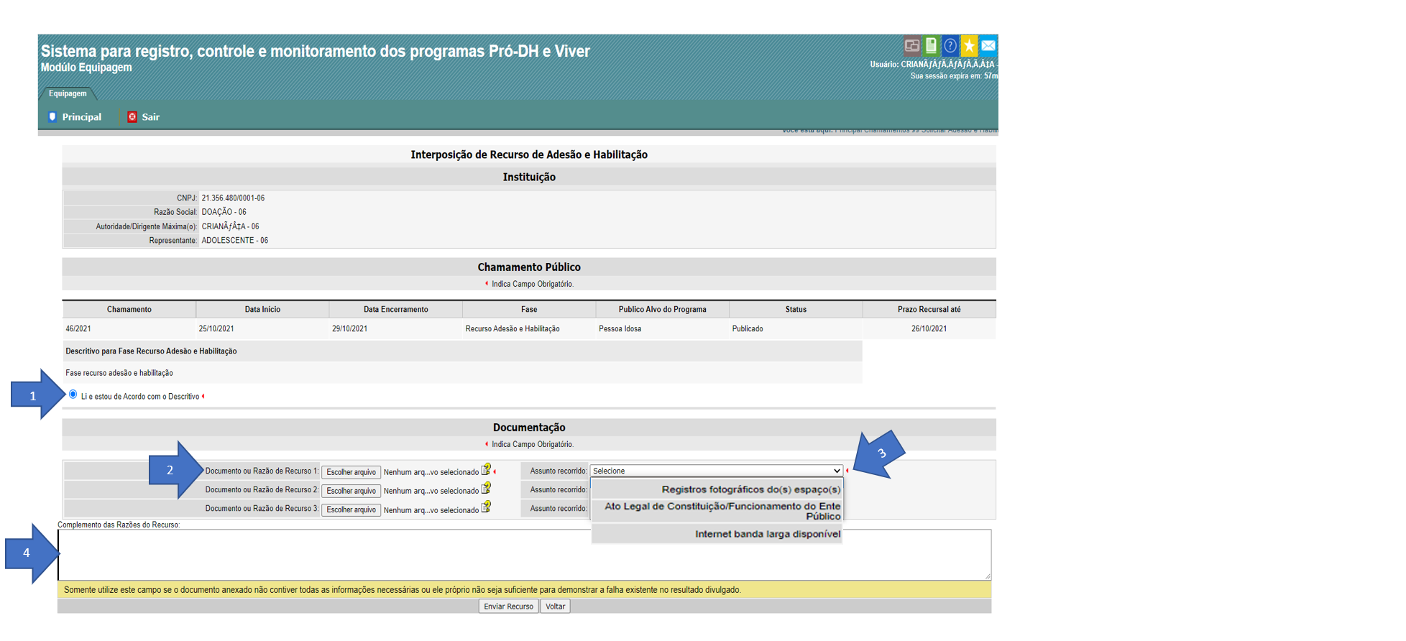This screenshot has height=641, width=1406.
Task: Click Sair to log out
Action: click(x=150, y=117)
